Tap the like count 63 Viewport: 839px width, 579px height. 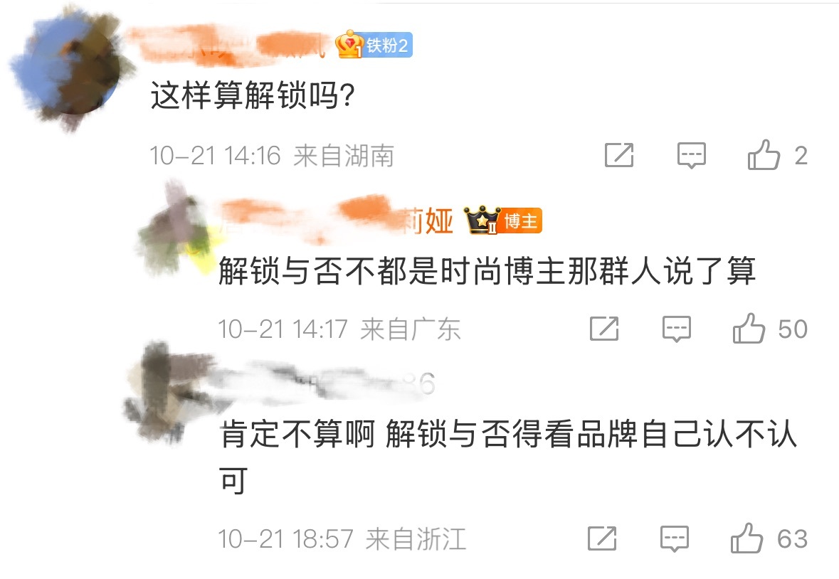[793, 538]
